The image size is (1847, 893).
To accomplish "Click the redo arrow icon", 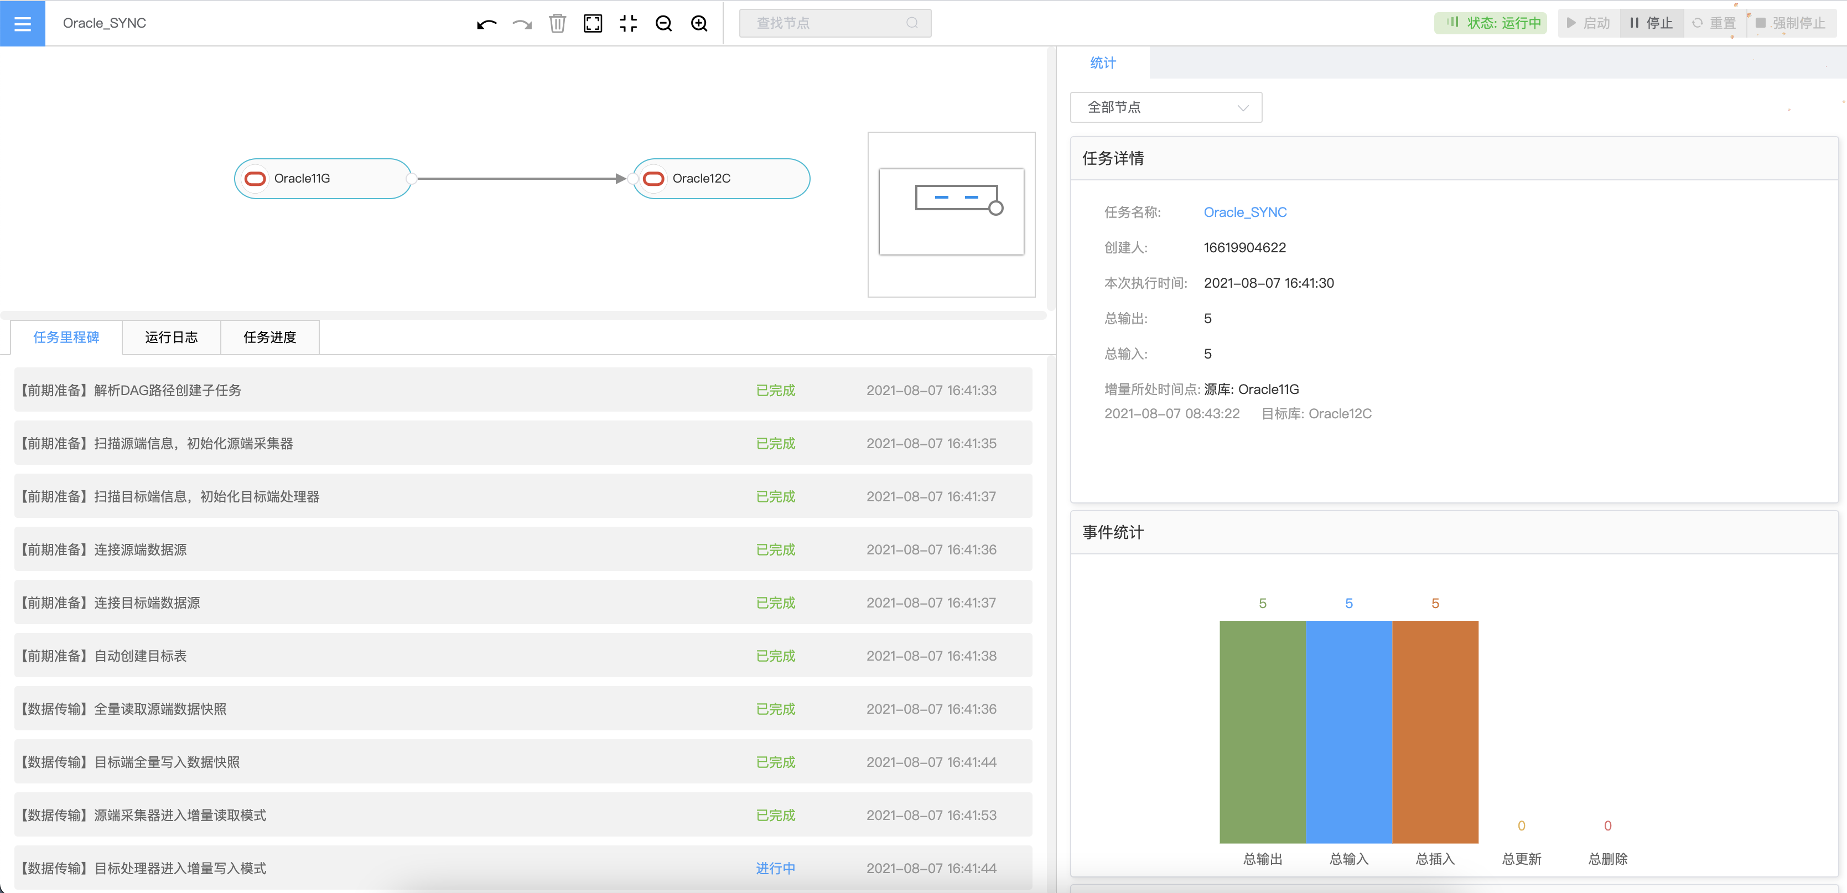I will tap(522, 24).
